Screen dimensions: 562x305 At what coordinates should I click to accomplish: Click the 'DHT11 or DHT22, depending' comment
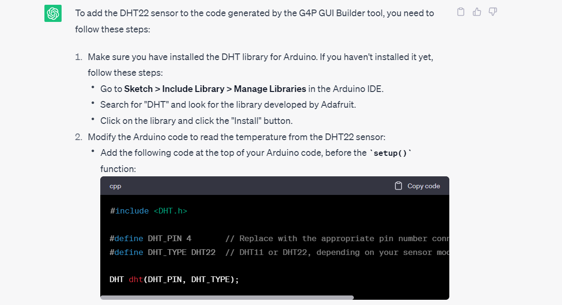coord(337,253)
